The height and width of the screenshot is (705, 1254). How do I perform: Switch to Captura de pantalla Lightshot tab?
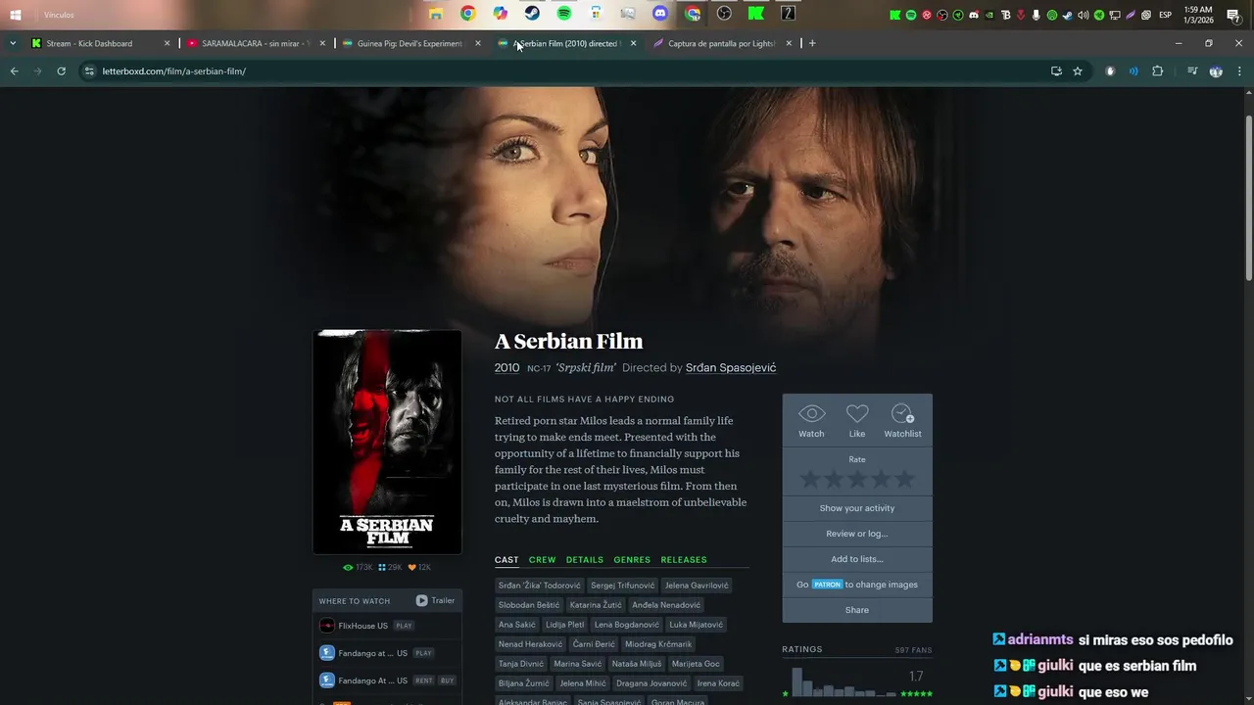(721, 43)
